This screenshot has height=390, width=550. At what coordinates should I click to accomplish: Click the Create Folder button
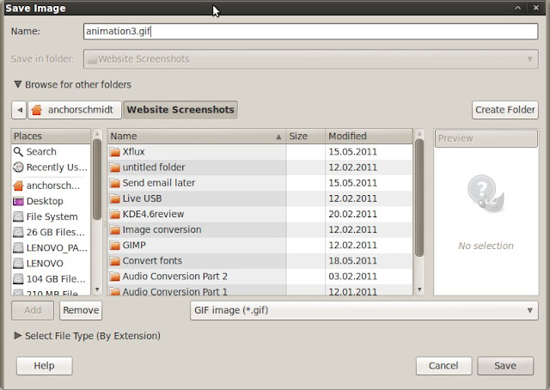point(505,110)
